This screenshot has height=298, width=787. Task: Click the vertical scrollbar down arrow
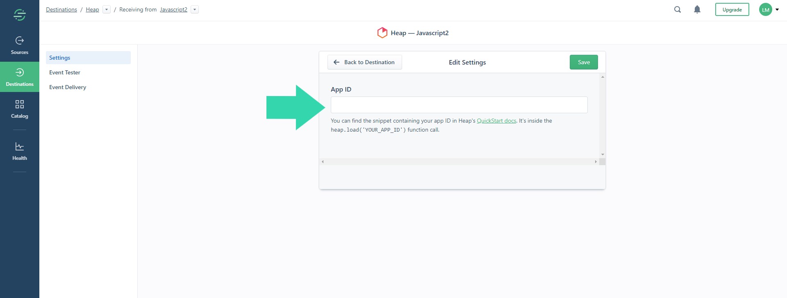[x=603, y=155]
